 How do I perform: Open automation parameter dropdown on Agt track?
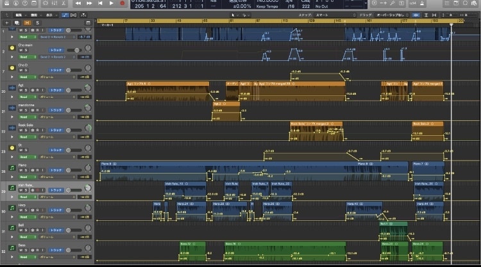pos(58,97)
